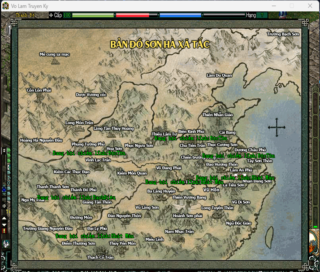Click the white down arrow in left sidebar

4,225
